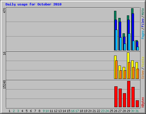Select the dark blue Files bar for day 30

pyautogui.click(x=133, y=27)
